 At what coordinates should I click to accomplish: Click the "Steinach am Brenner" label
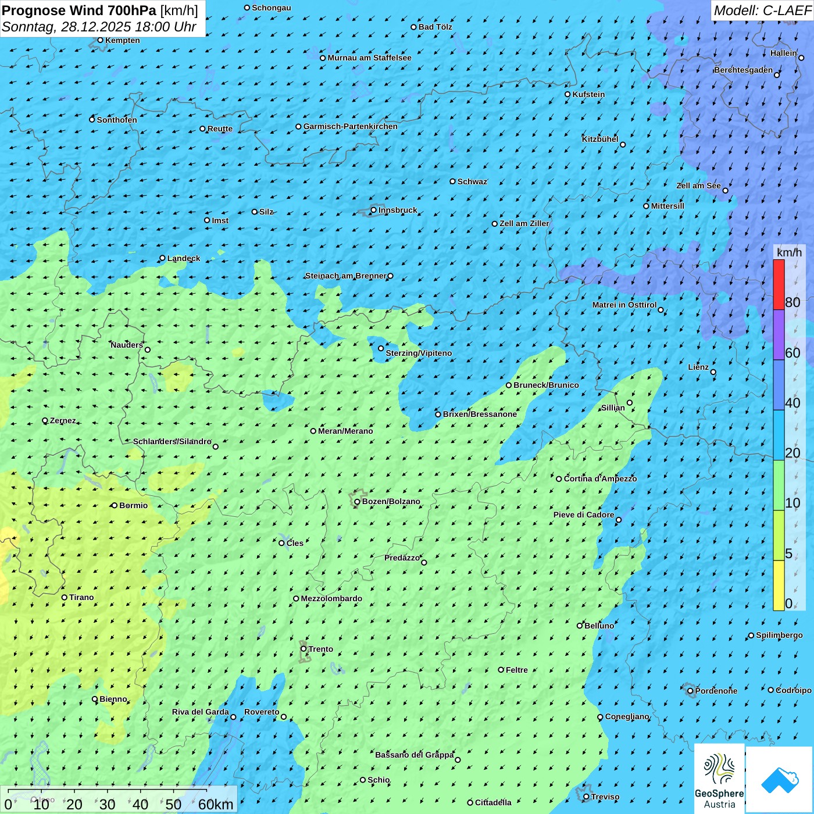coord(345,276)
